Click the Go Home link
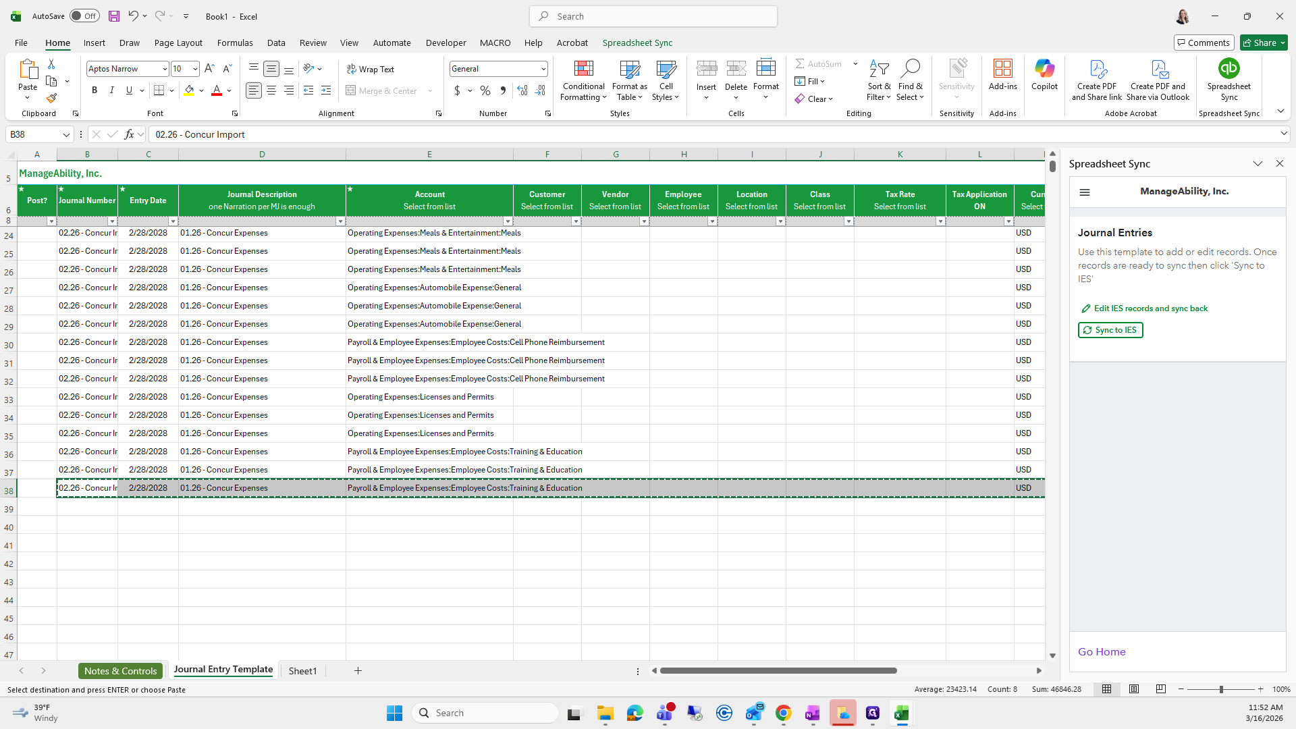The image size is (1296, 729). (1101, 652)
